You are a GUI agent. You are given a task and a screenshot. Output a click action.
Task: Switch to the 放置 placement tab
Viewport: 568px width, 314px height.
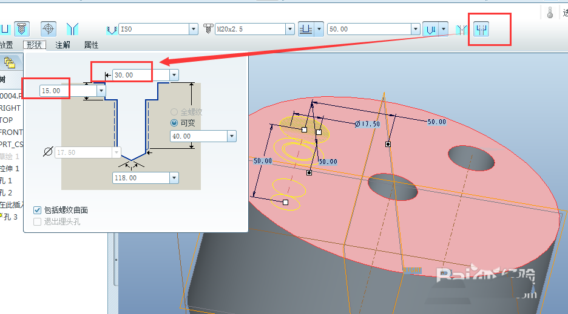coord(6,45)
